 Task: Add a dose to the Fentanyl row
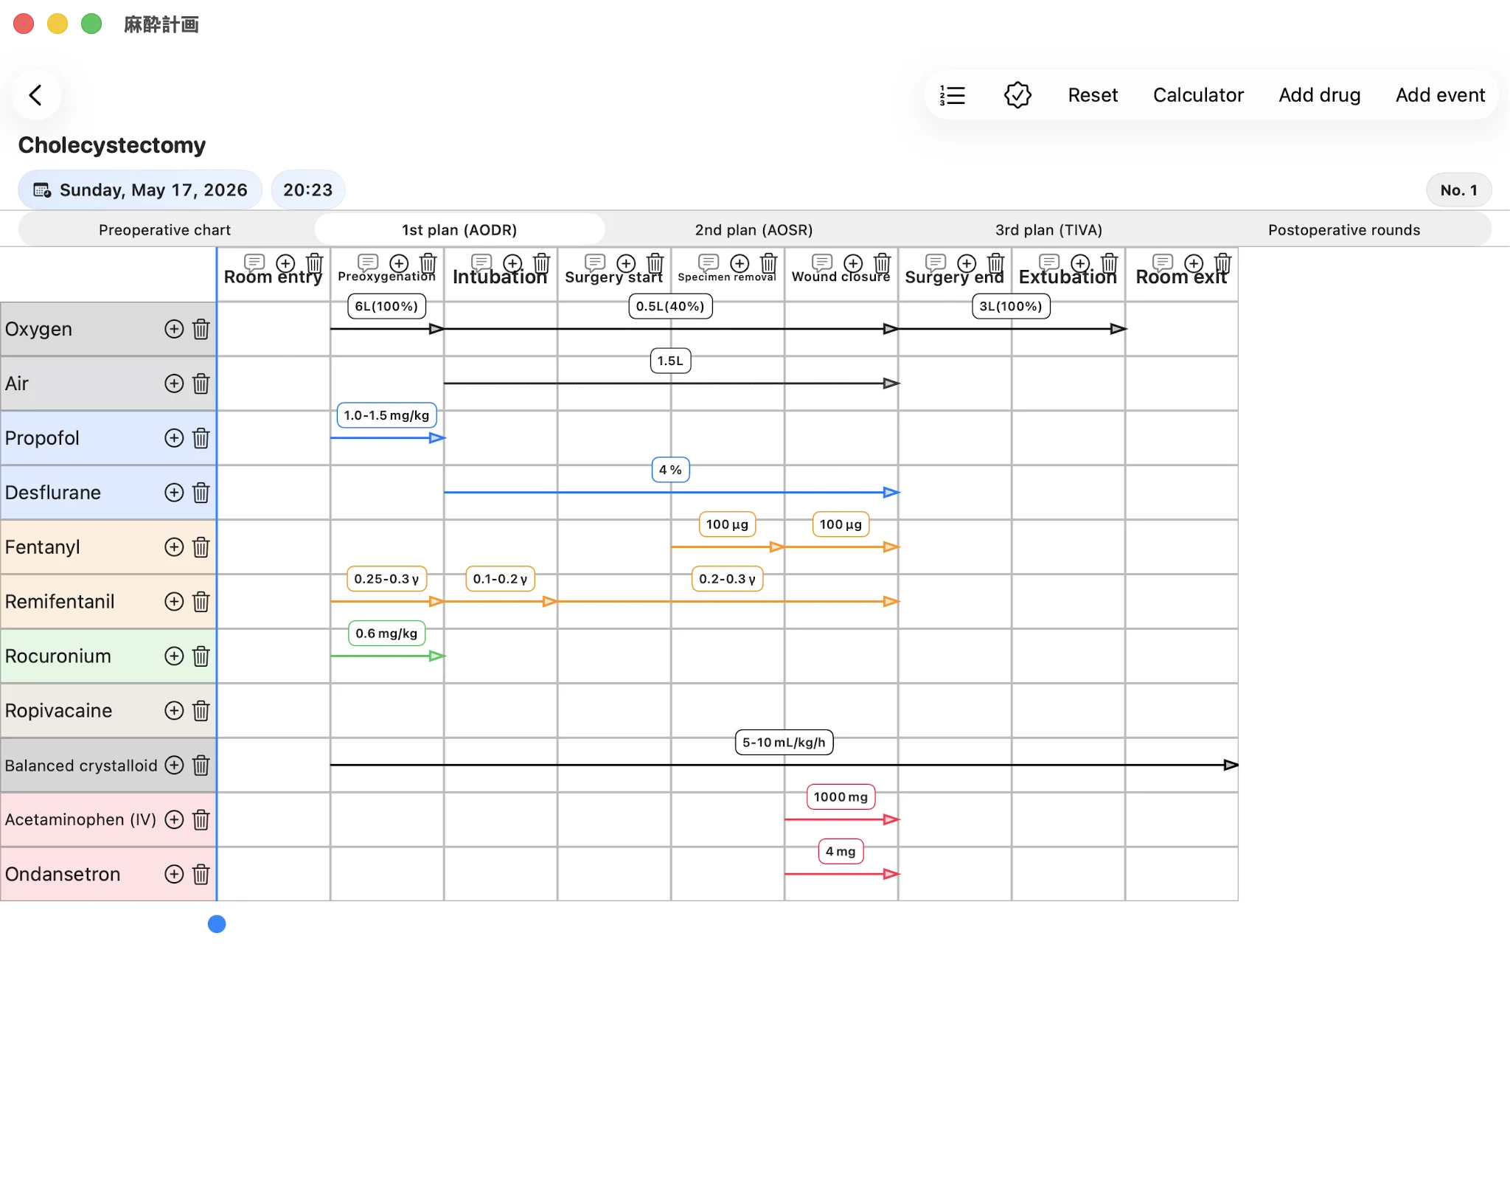click(174, 547)
